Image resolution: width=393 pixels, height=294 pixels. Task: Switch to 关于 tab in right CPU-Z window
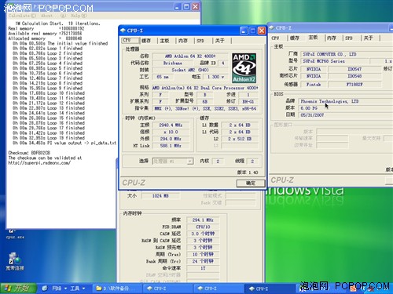coord(368,38)
